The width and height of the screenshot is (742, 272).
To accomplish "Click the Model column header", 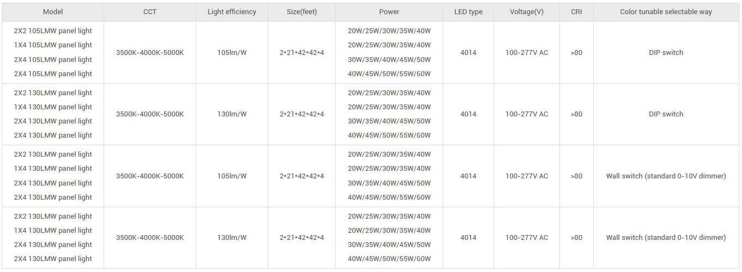I will point(53,12).
